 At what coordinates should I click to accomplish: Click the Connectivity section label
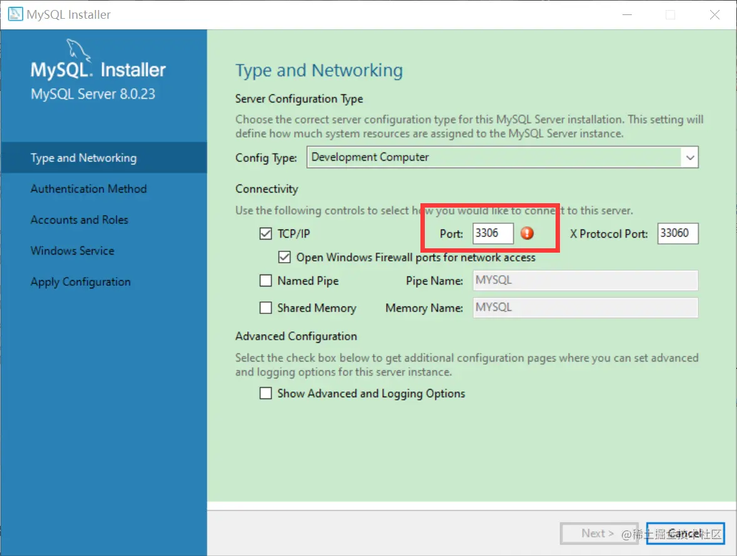tap(267, 189)
